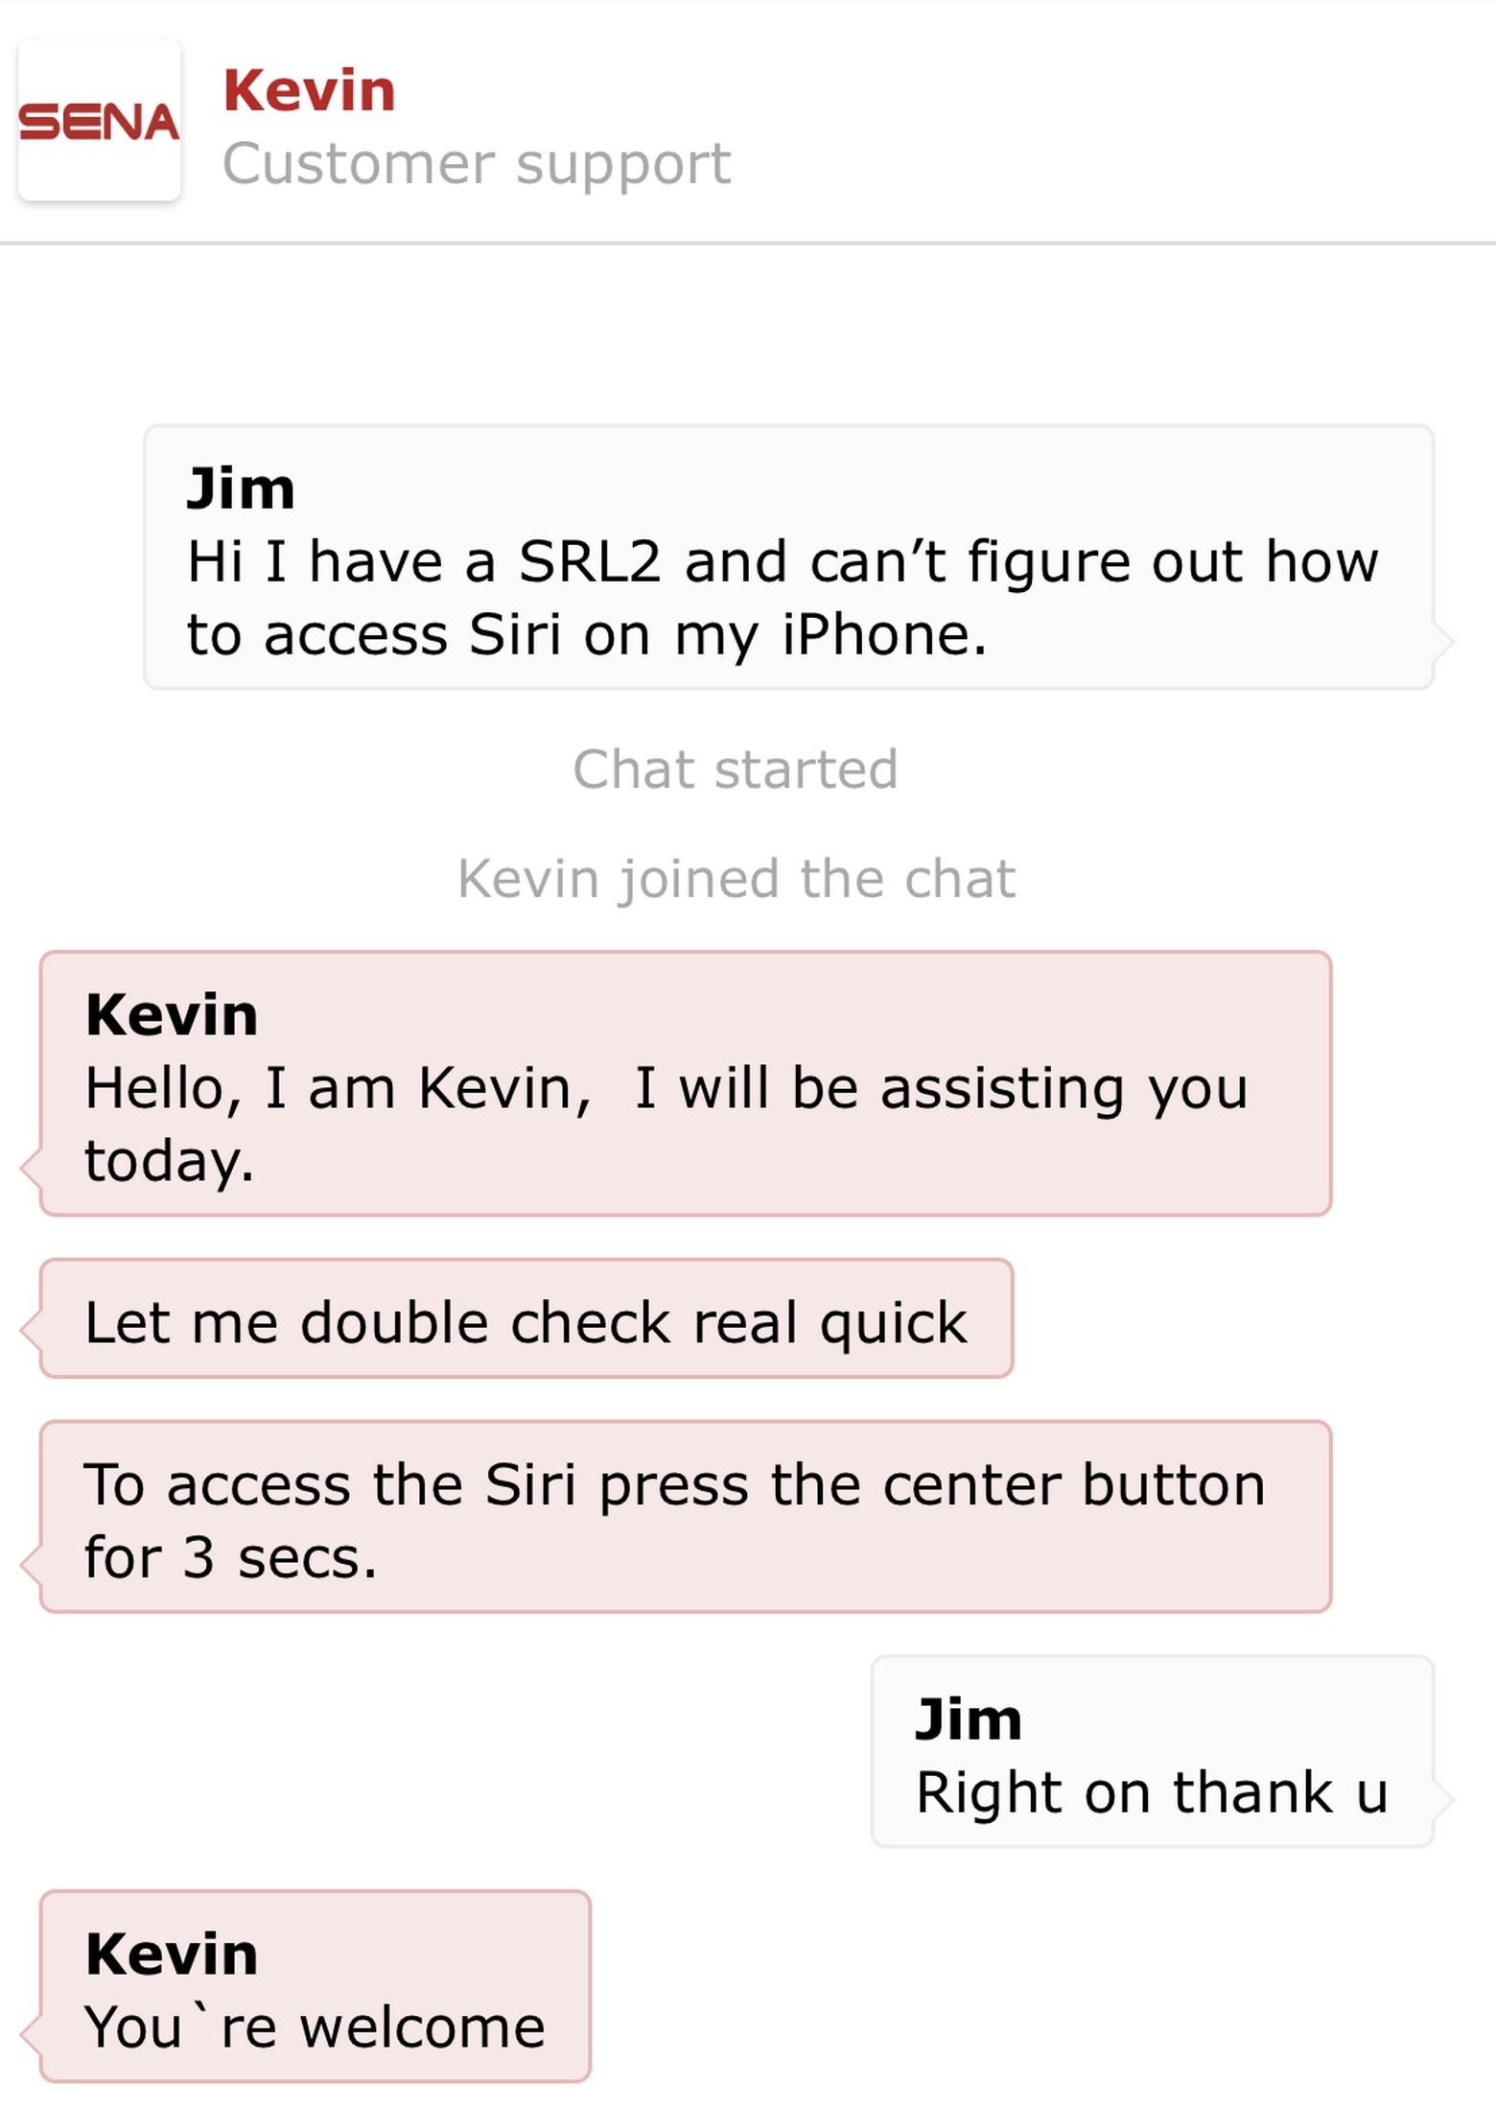Click the SENA logo avatar
This screenshot has width=1496, height=2109.
100,121
